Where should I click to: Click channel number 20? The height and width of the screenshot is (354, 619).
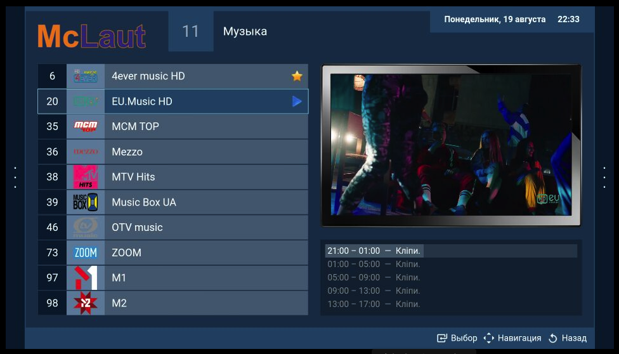(52, 101)
